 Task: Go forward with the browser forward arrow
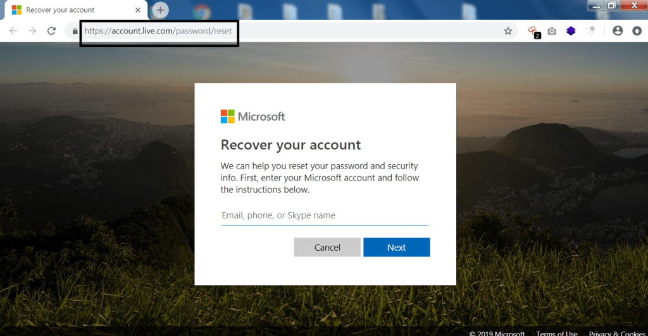point(32,31)
